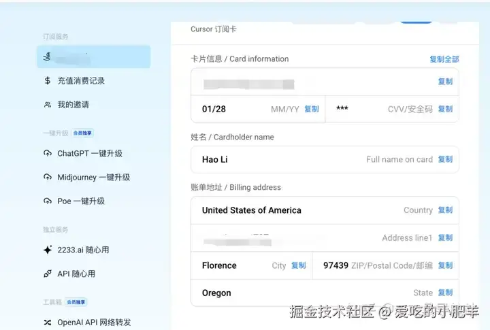Click United States of America text
Screen dimensions: 490x330
pos(252,210)
